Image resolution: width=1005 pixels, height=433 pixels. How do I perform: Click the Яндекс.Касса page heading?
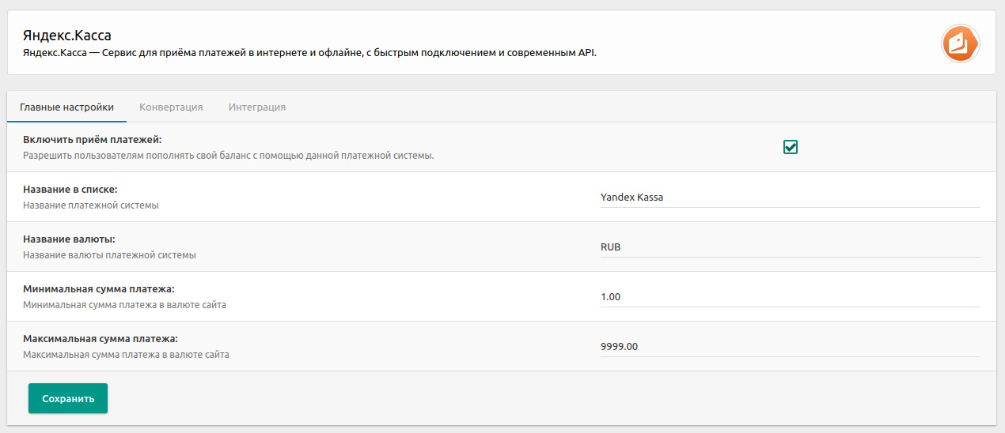pyautogui.click(x=67, y=36)
